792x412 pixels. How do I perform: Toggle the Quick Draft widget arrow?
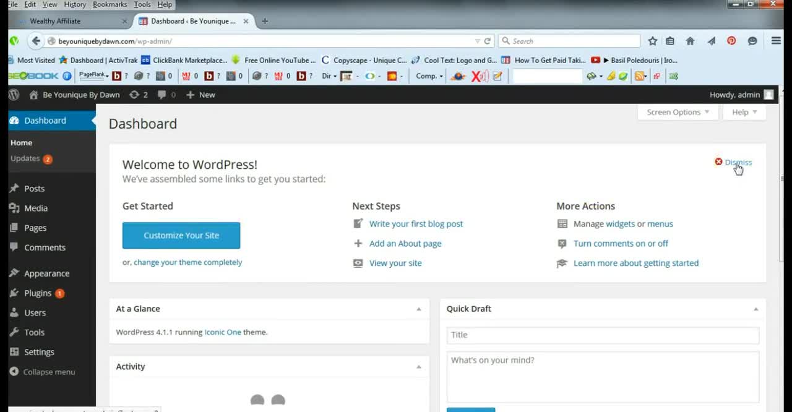[755, 309]
